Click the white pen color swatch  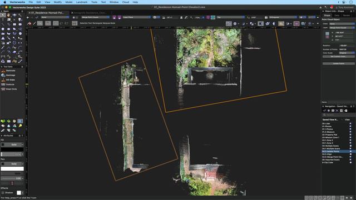coord(12,169)
